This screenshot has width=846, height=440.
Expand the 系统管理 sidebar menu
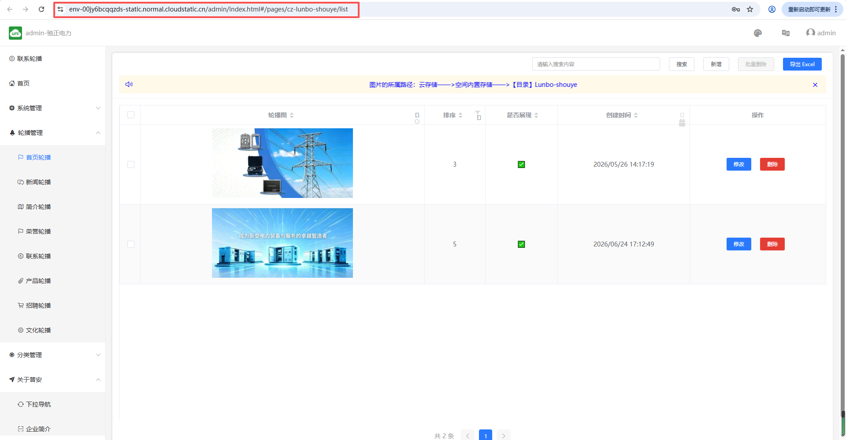53,108
